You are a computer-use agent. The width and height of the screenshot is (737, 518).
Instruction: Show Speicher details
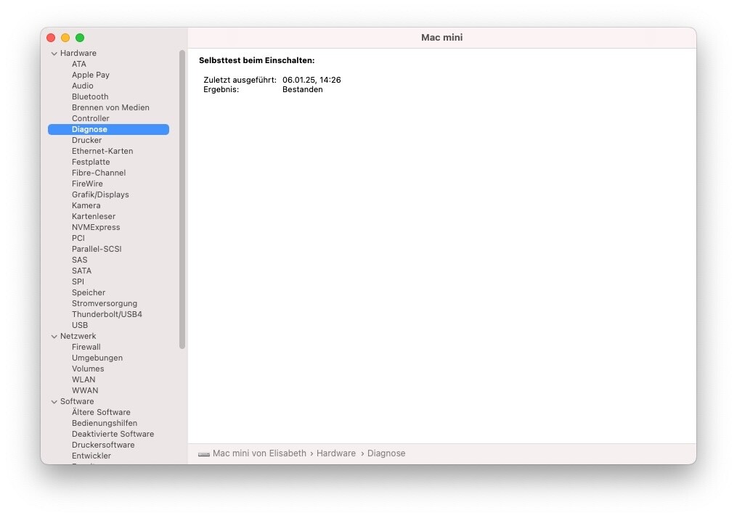point(89,292)
